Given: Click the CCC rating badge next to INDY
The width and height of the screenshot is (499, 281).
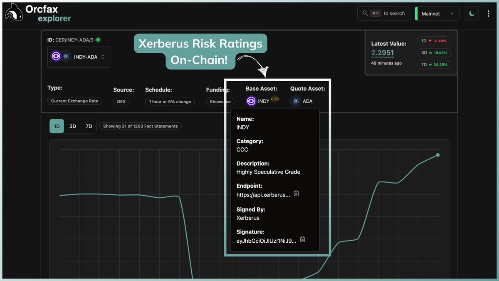Looking at the screenshot, I should tap(275, 99).
